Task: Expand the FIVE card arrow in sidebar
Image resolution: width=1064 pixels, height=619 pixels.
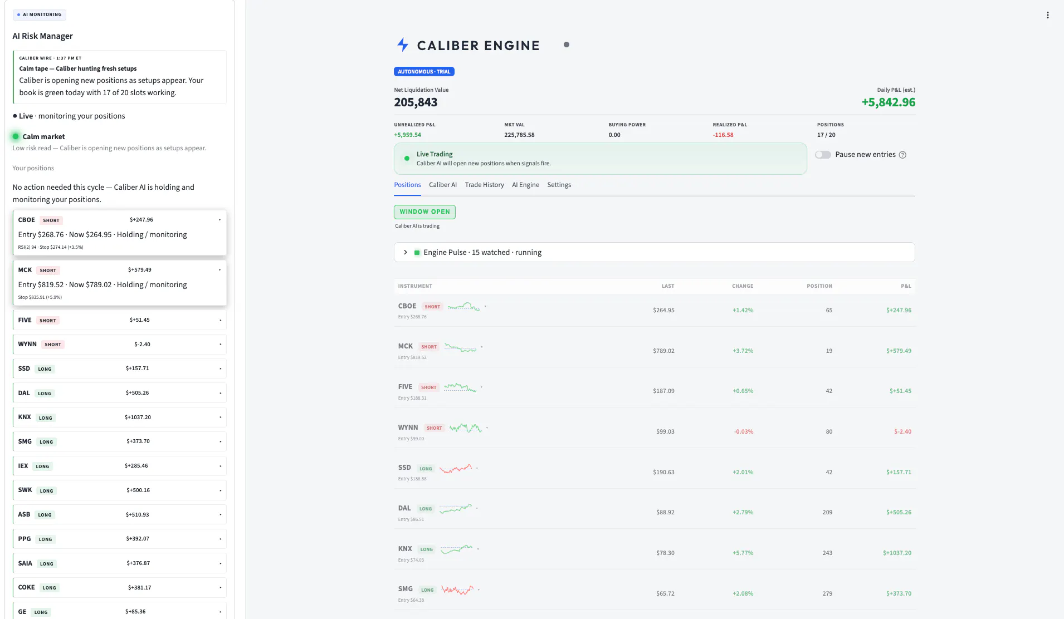Action: pos(220,320)
